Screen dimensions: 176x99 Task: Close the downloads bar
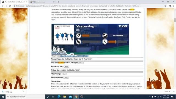pos(174,92)
